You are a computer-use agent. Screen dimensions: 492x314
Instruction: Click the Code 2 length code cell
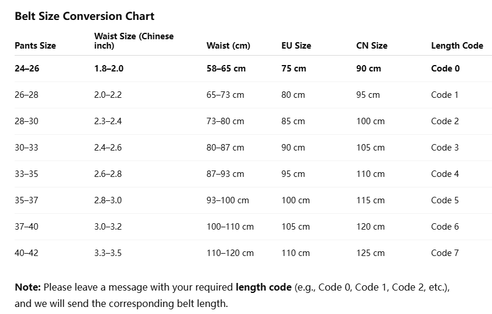(445, 121)
